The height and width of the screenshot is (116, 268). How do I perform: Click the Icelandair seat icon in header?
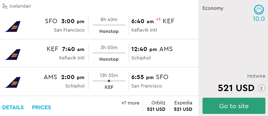click(5, 6)
